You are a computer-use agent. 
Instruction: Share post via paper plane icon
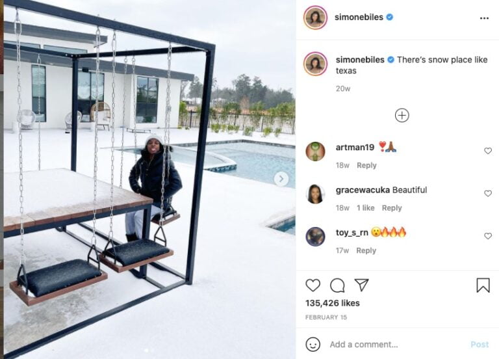tap(361, 285)
